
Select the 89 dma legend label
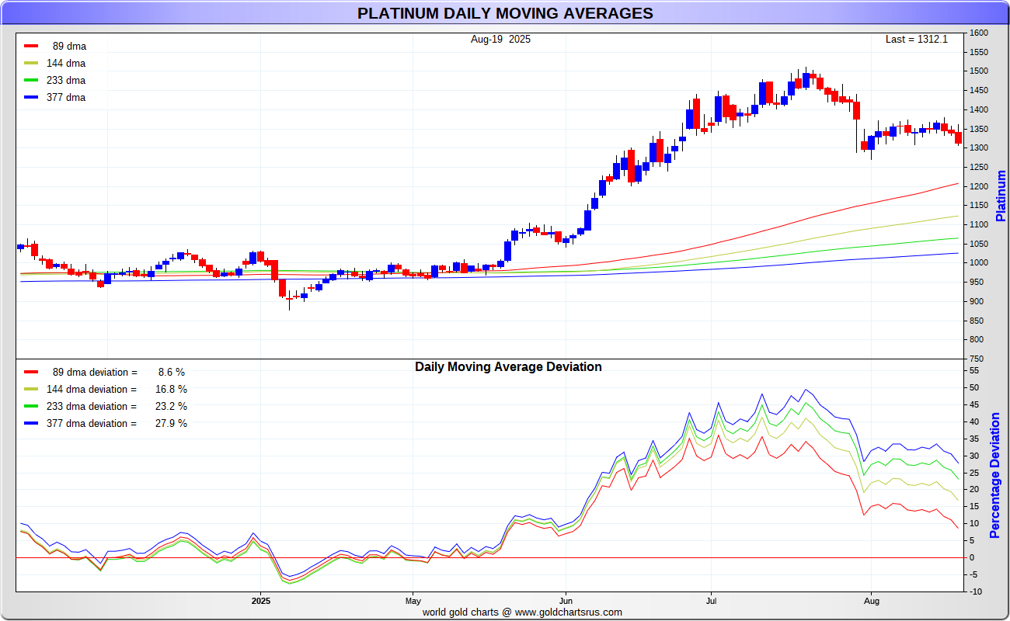(69, 46)
